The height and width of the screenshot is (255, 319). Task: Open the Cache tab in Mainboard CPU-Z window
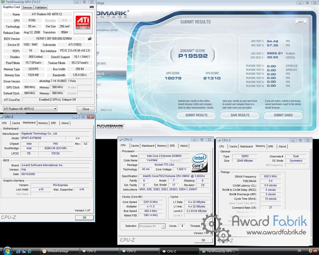[16, 123]
